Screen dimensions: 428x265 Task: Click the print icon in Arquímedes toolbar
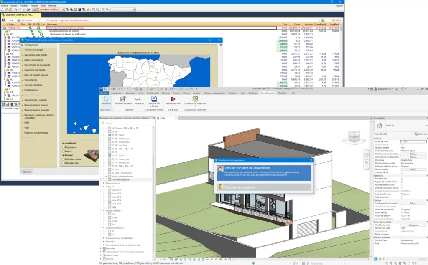pos(28,10)
